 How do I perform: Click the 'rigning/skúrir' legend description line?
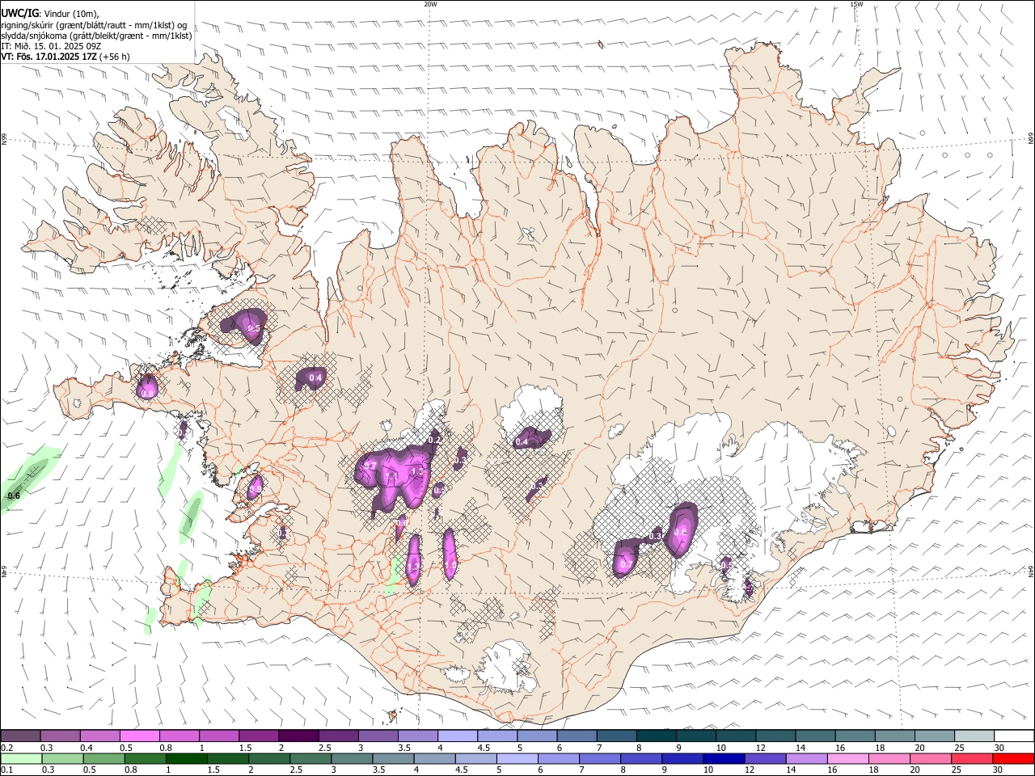(94, 24)
